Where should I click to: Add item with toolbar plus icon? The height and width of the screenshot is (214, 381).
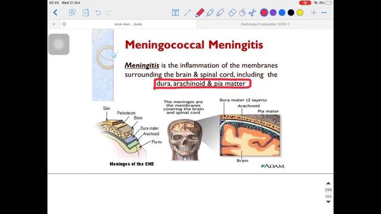tap(314, 12)
